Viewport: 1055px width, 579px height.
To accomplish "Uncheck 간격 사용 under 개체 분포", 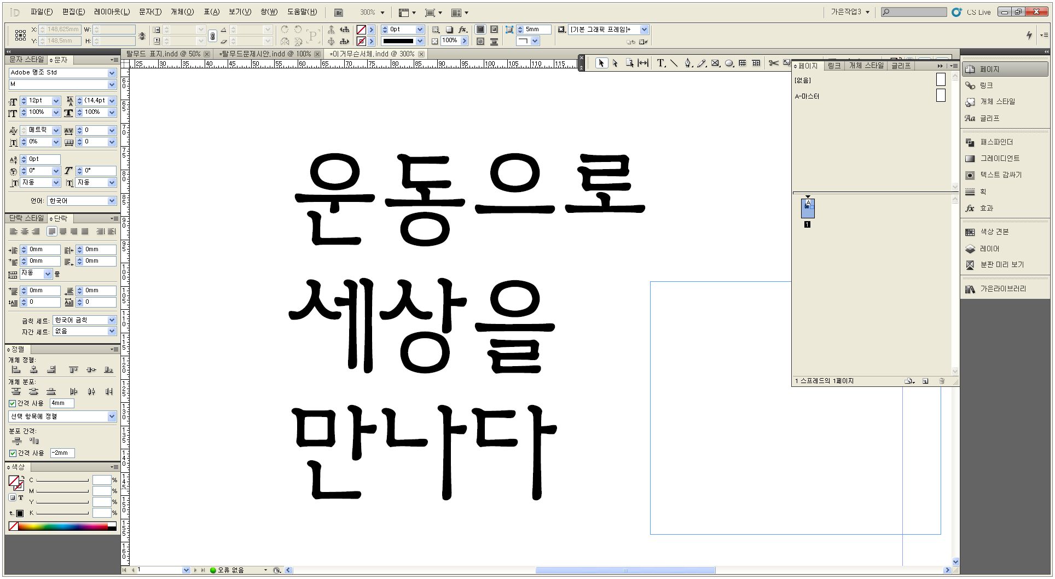I will (13, 403).
